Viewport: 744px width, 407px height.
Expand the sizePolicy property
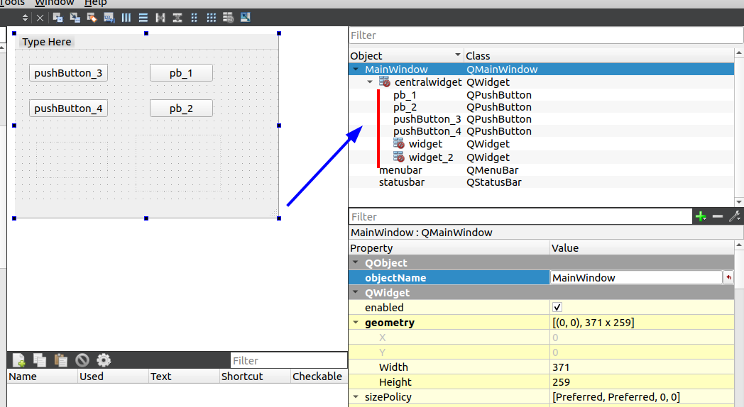pos(356,396)
